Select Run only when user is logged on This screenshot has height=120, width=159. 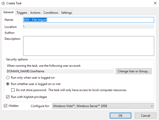(x=8, y=78)
